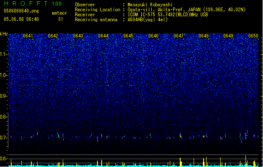Click the 0643 time marker
The image size is (263, 167).
tap(78, 36)
